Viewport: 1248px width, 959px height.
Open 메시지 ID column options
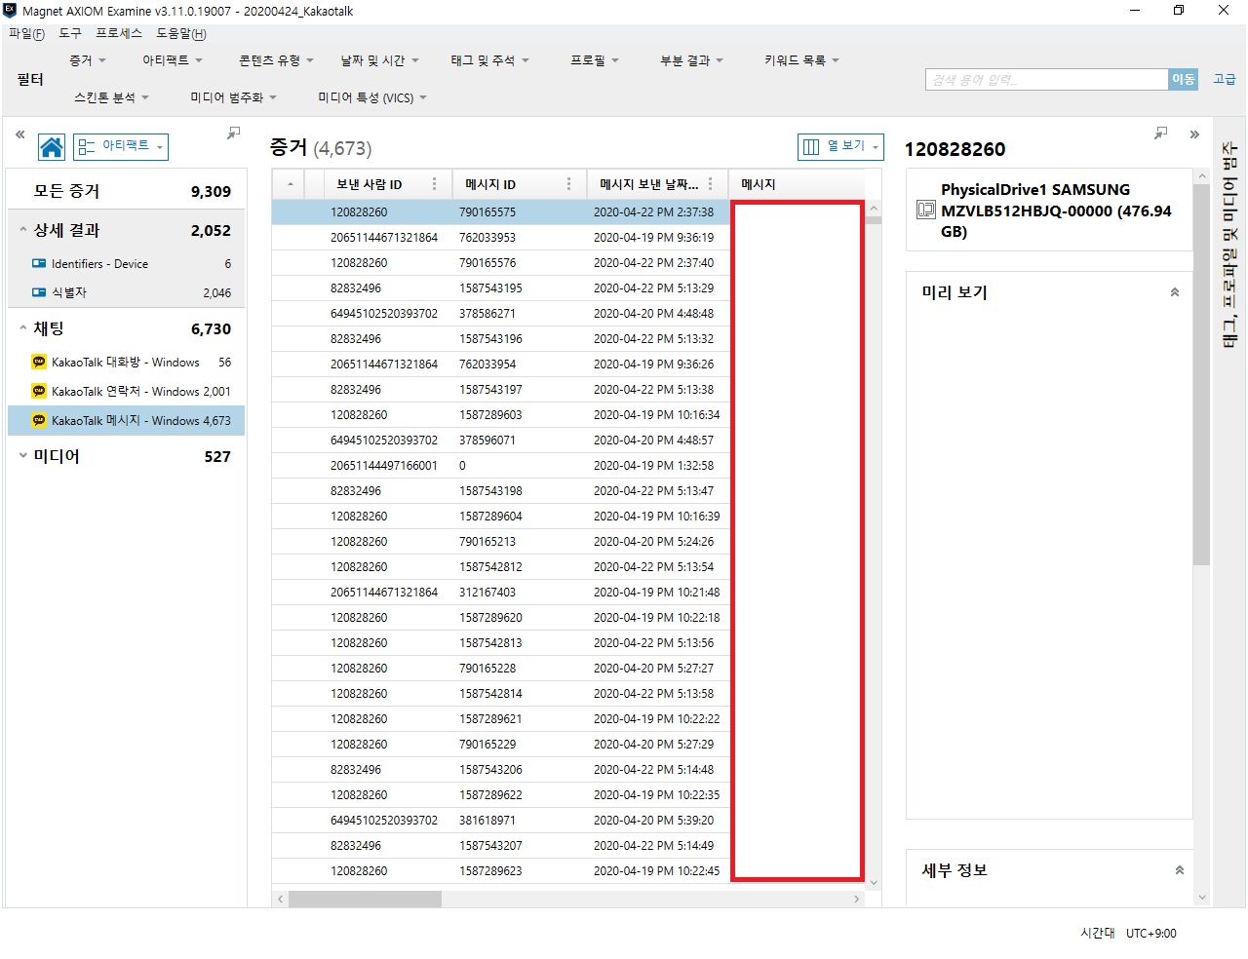568,184
